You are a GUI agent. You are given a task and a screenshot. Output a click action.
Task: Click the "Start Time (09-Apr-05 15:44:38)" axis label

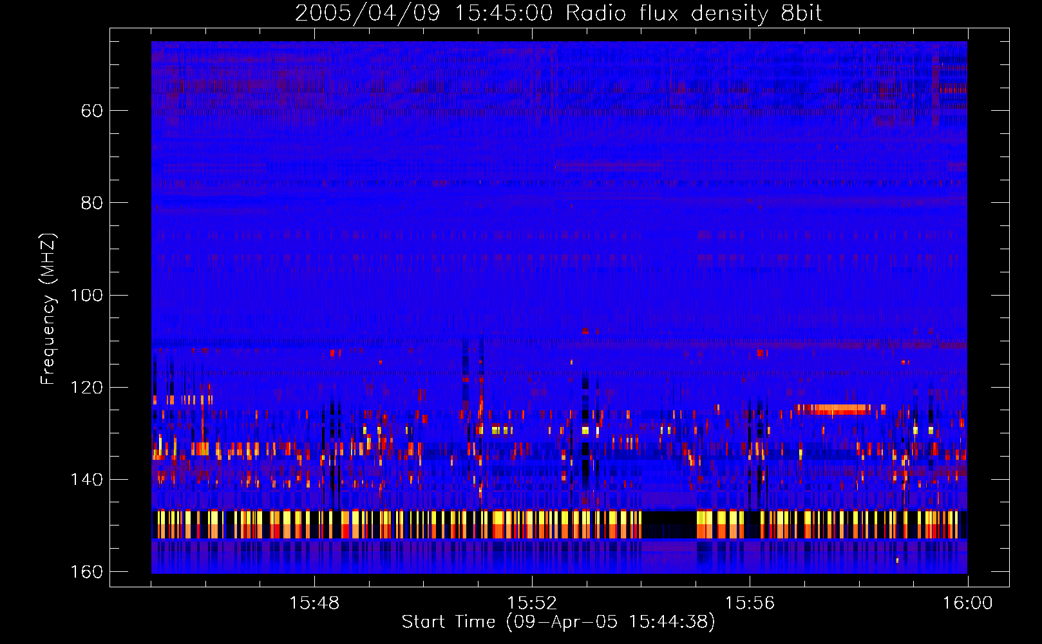[558, 622]
